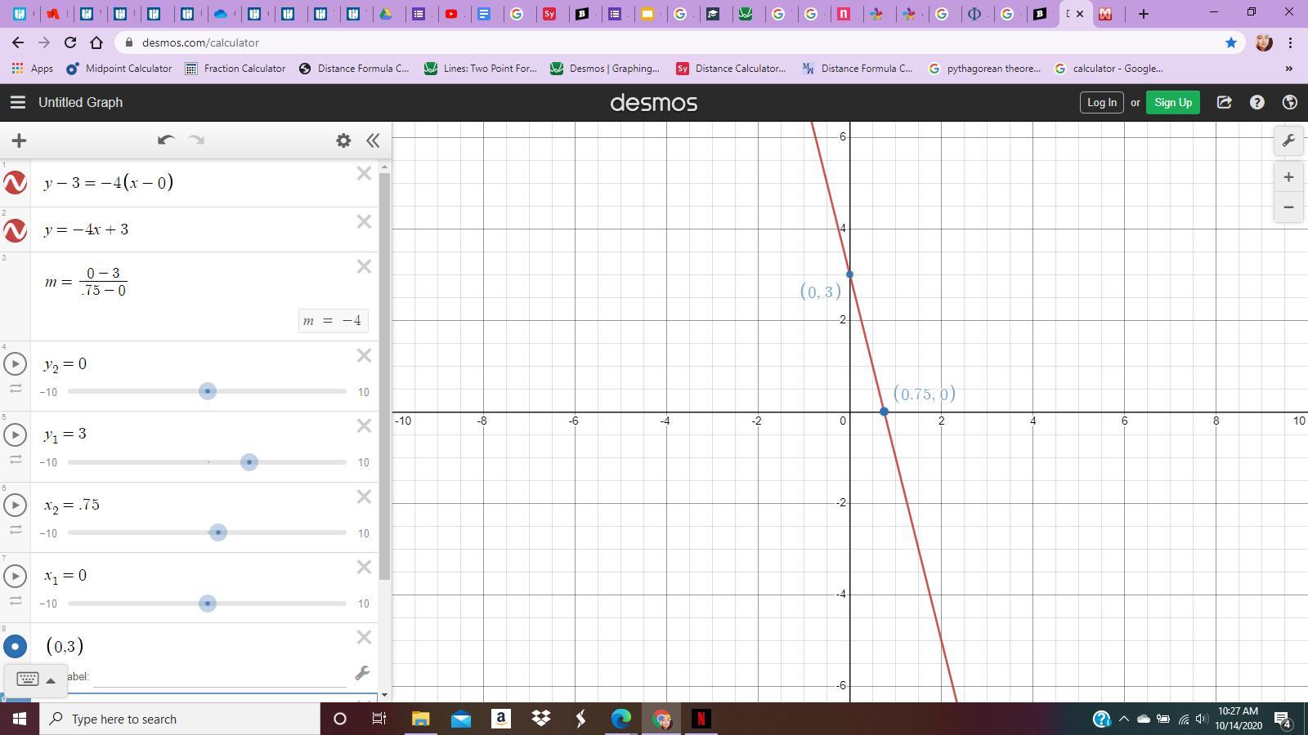Play the y1 slider animation
This screenshot has height=735, width=1308.
coord(15,434)
